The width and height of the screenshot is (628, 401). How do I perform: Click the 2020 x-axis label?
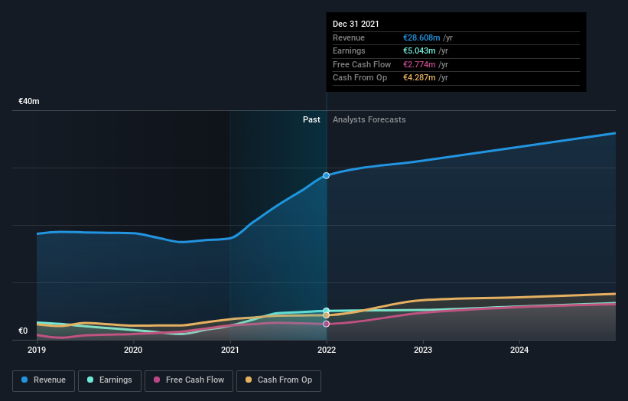(133, 350)
